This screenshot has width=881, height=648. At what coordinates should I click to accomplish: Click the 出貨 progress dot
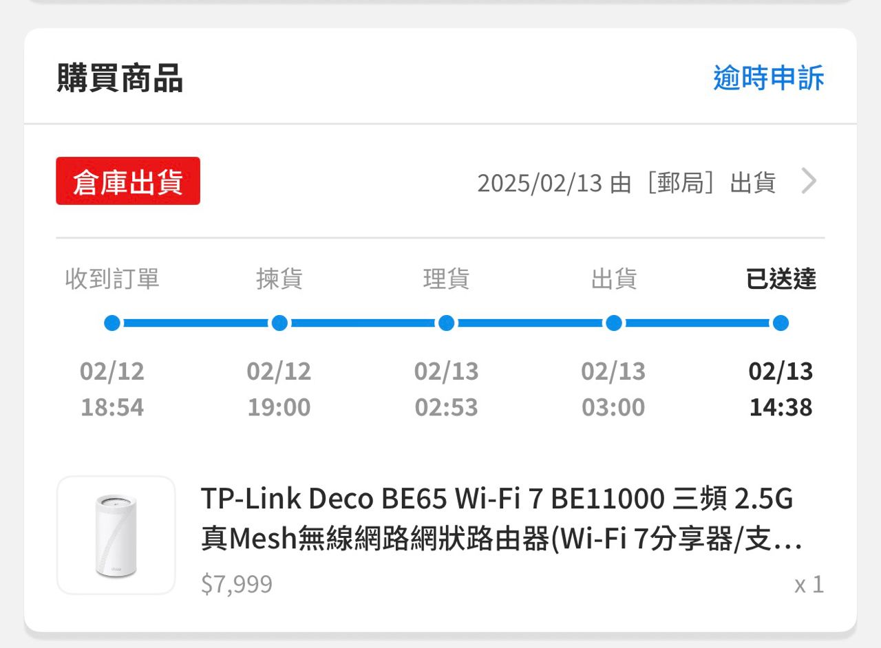point(614,323)
